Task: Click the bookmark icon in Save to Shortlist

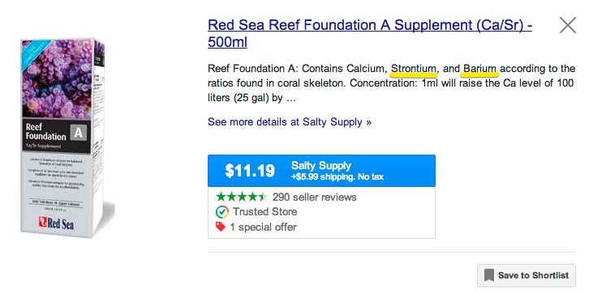Action: tap(489, 275)
